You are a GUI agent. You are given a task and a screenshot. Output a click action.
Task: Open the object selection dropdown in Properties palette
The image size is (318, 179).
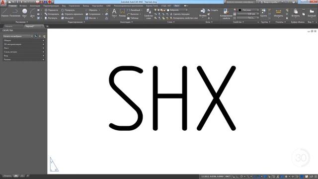click(x=18, y=36)
